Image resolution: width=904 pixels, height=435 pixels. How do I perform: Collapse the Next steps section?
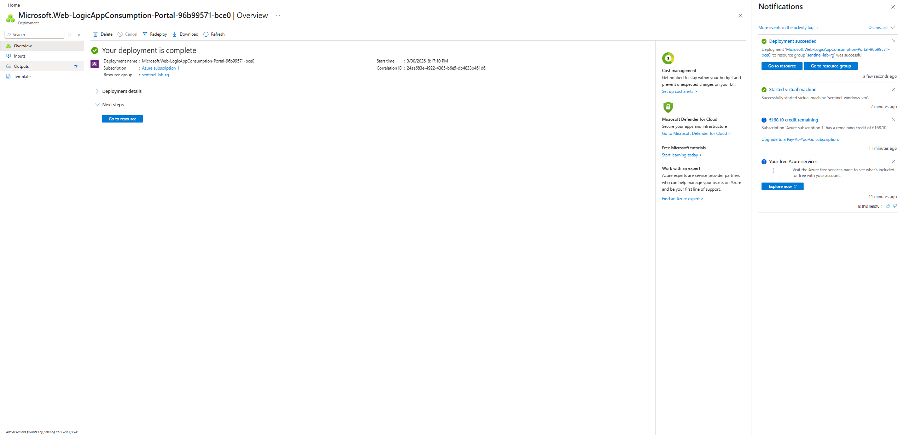[x=97, y=105]
